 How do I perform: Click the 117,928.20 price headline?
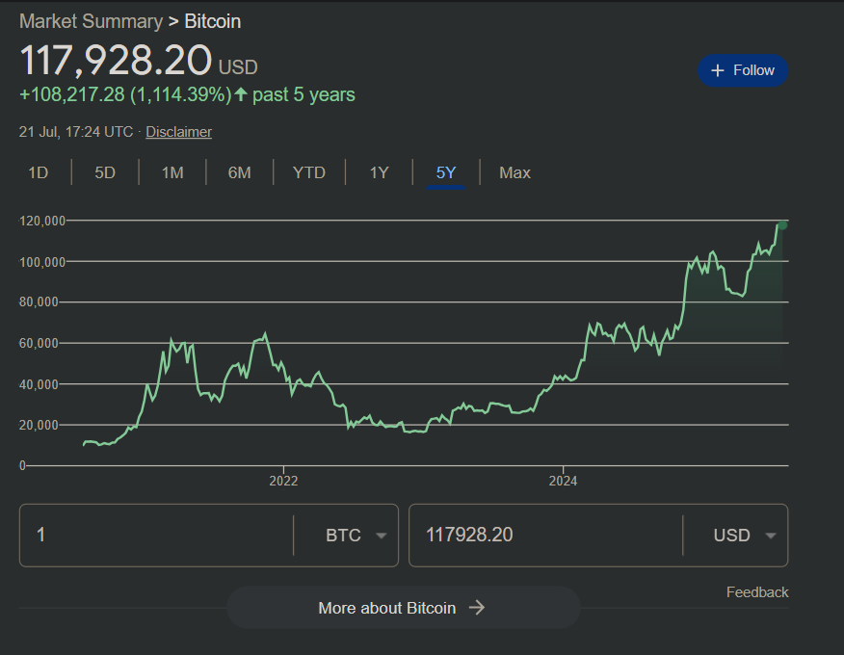click(x=116, y=60)
